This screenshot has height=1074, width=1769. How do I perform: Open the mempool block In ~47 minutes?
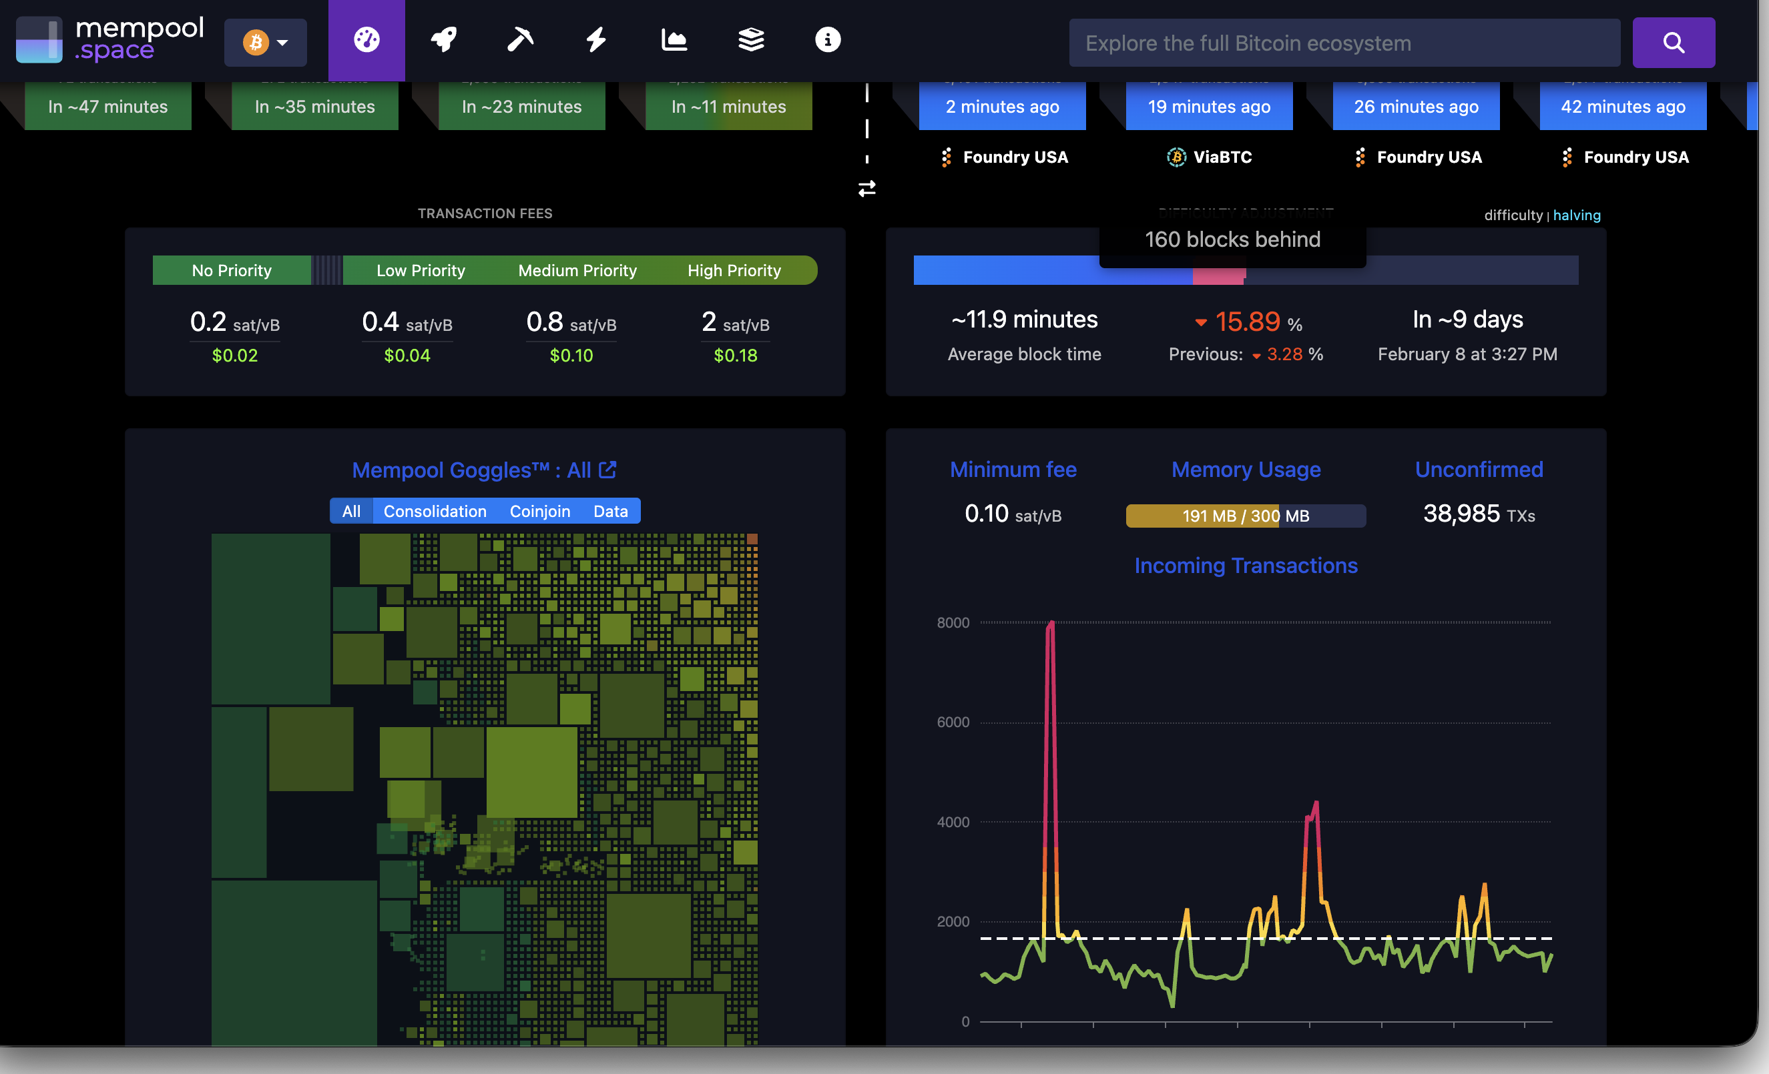[107, 105]
